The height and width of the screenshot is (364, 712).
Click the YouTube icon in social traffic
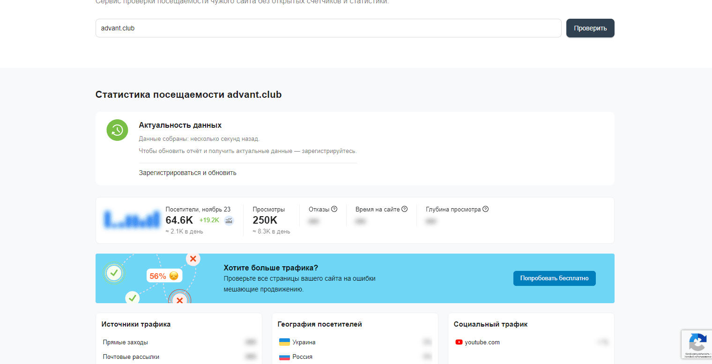(x=459, y=342)
